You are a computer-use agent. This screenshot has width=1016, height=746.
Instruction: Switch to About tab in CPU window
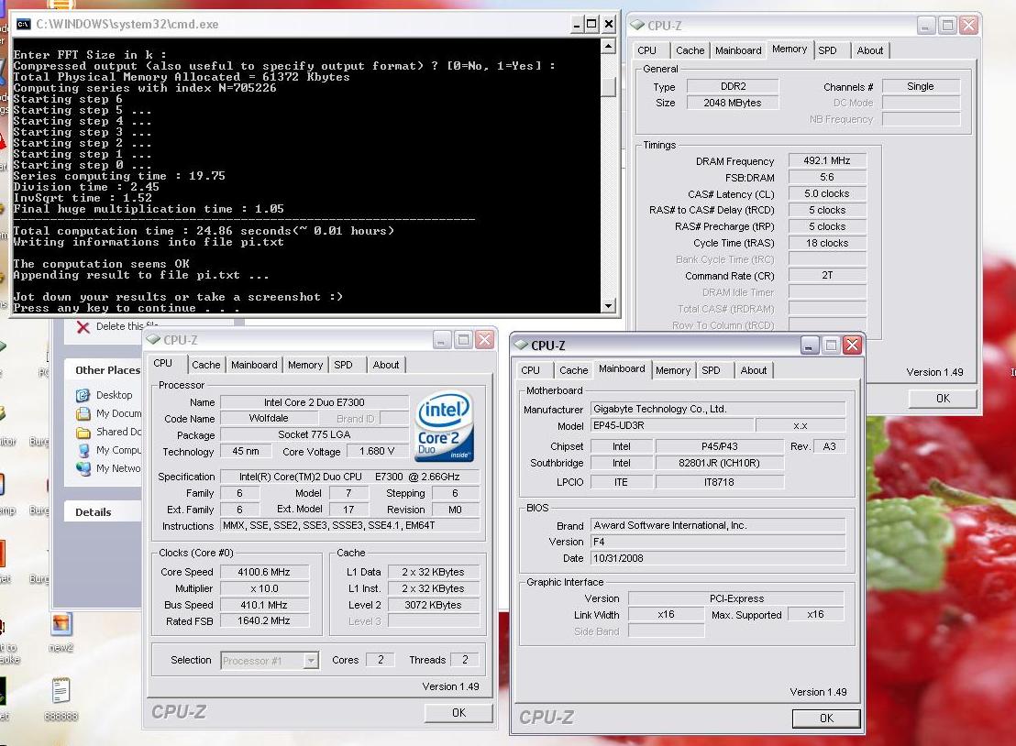386,366
